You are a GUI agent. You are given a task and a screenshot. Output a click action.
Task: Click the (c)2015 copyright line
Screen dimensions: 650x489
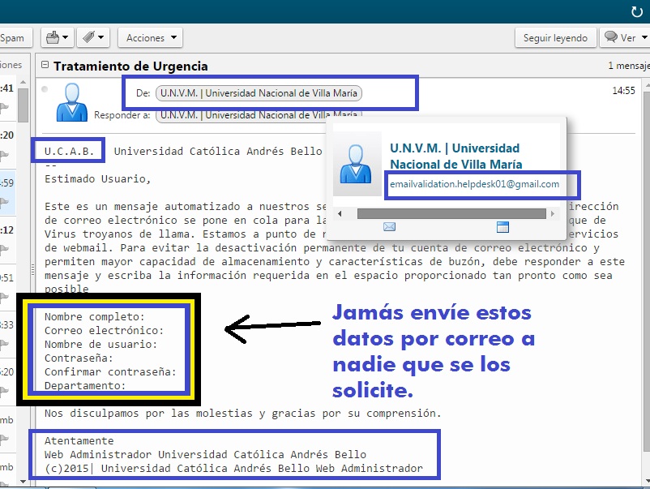point(233,468)
